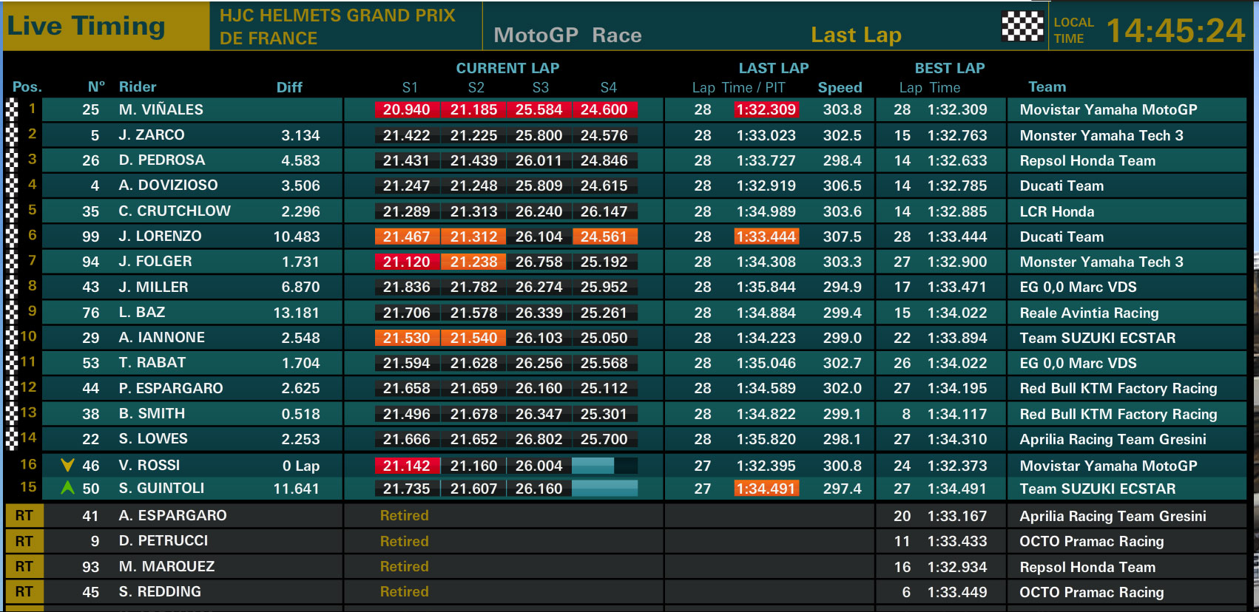Click the RT badge for M. Marquez

coord(24,567)
